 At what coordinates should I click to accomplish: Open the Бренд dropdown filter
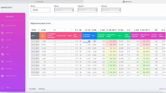coord(64,10)
